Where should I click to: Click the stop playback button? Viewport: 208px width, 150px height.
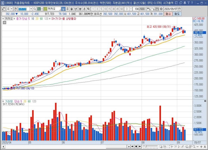click(x=136, y=147)
